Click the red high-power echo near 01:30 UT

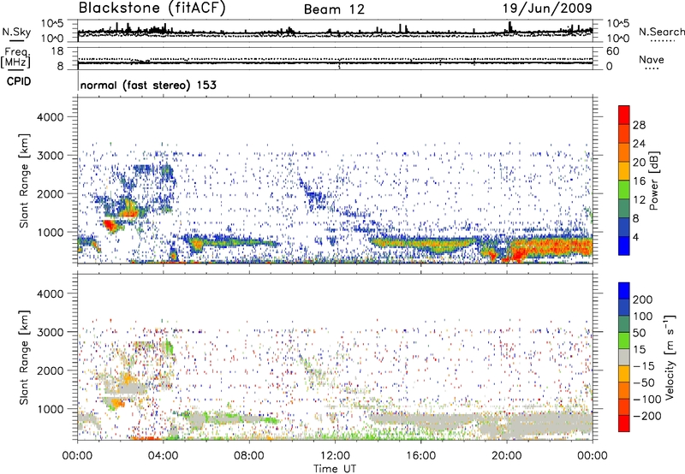[x=110, y=225]
